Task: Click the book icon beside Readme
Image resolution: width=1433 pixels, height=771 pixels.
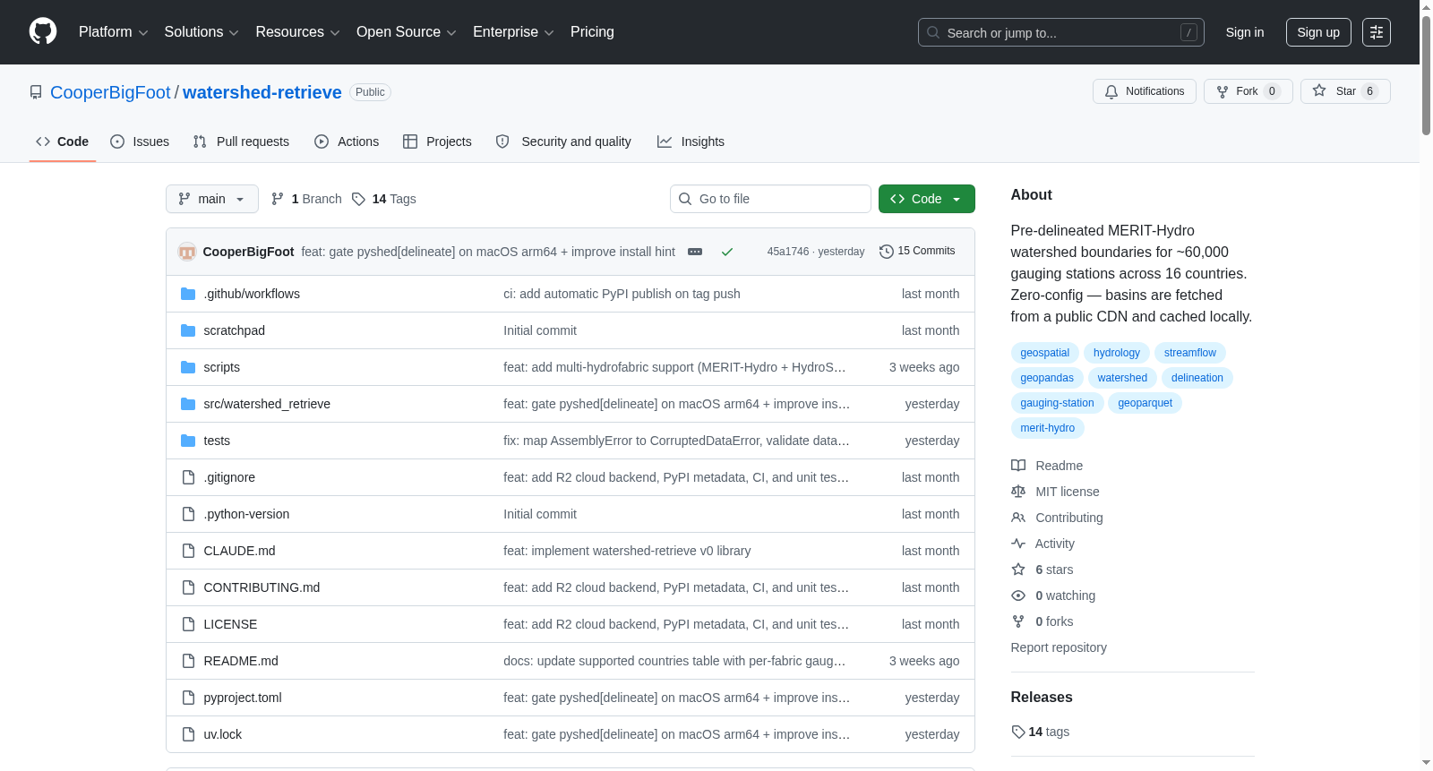Action: 1018,466
